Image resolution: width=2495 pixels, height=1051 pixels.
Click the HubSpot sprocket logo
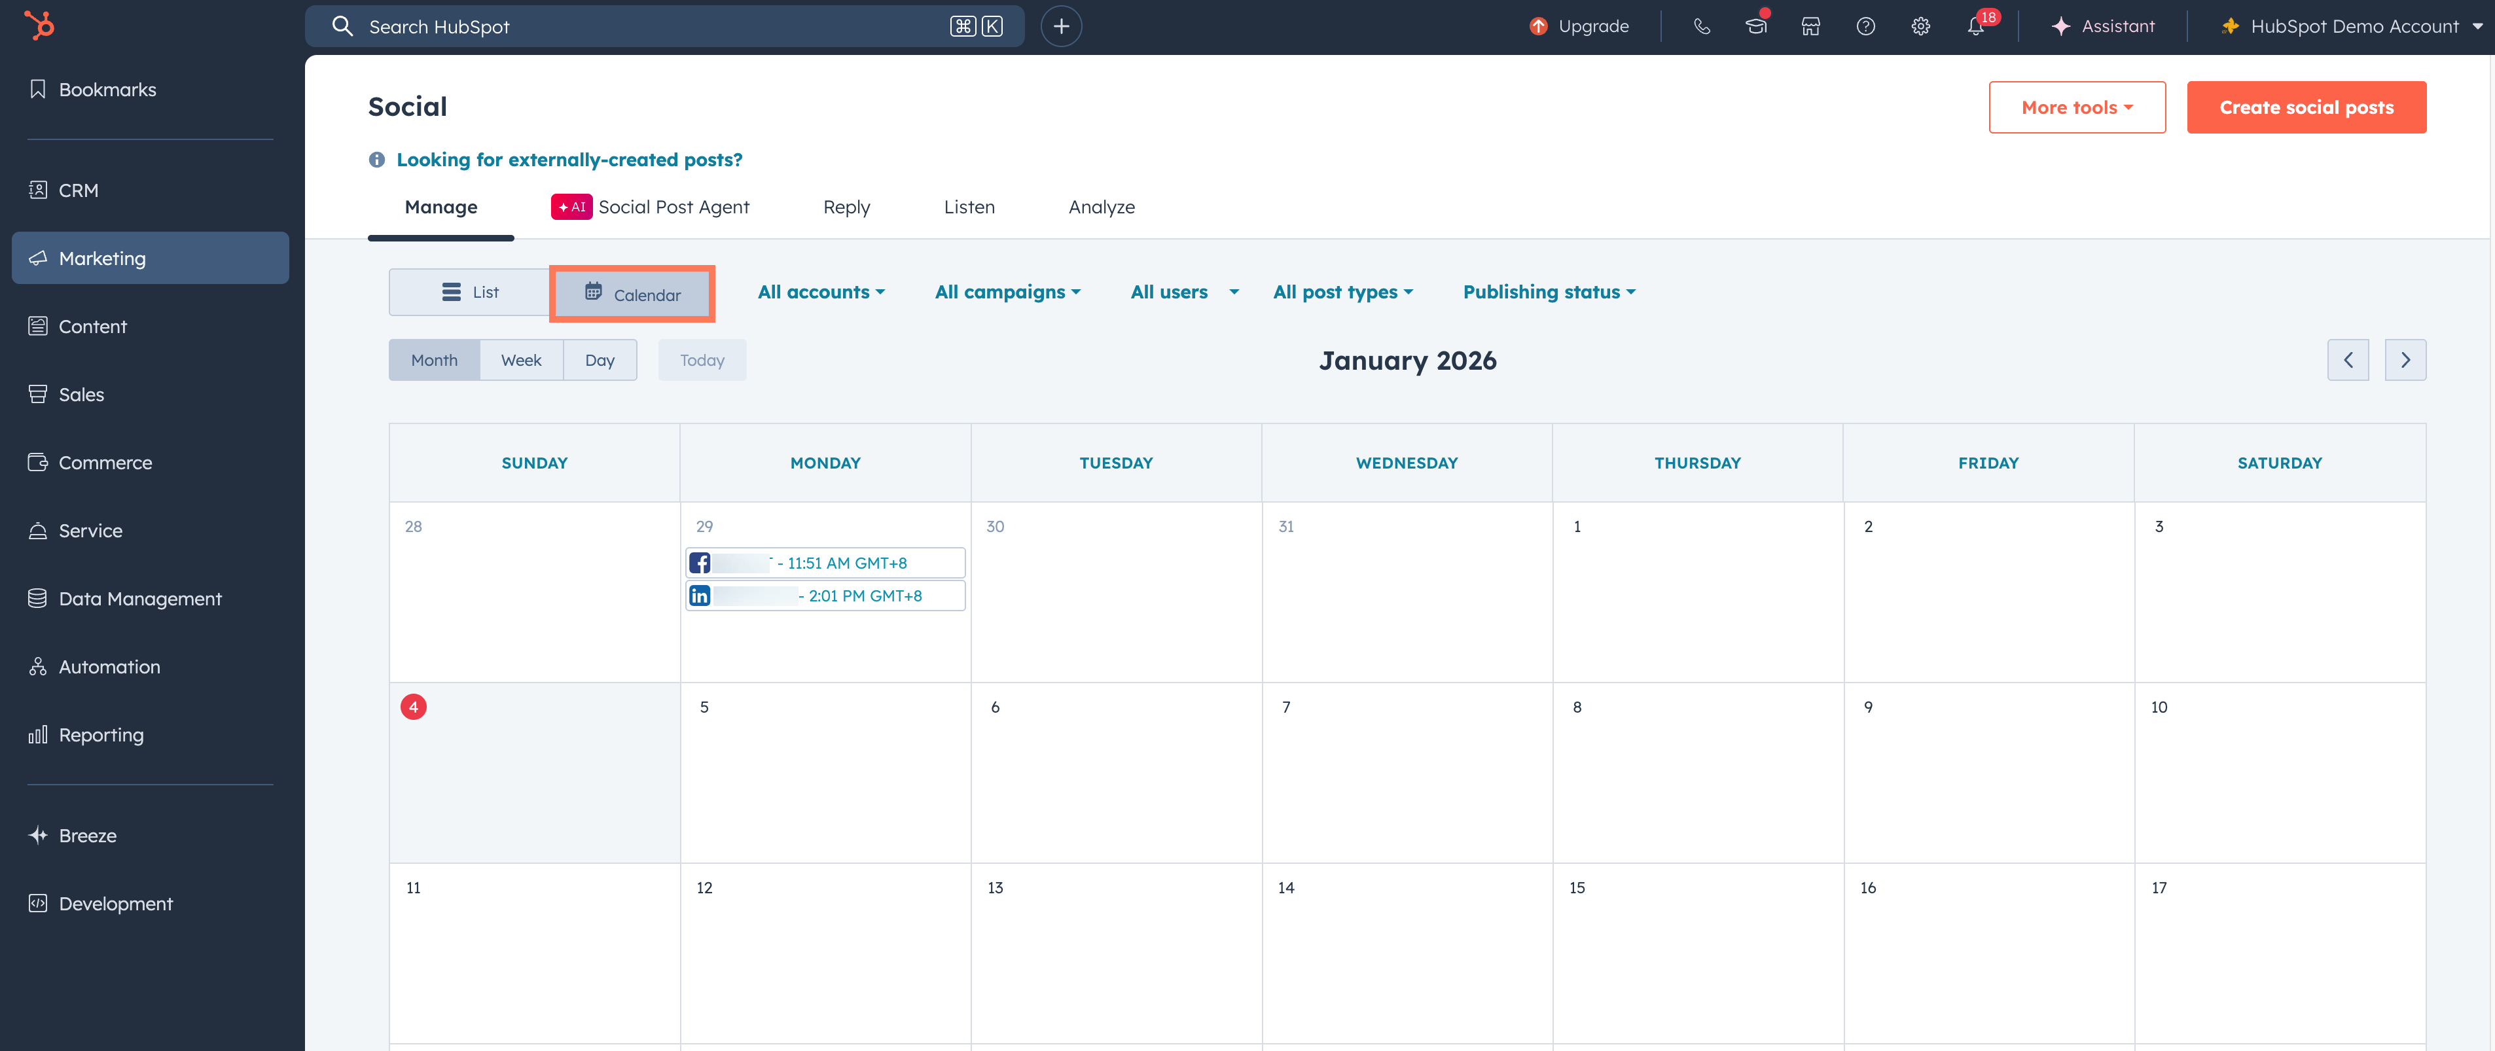pyautogui.click(x=39, y=25)
